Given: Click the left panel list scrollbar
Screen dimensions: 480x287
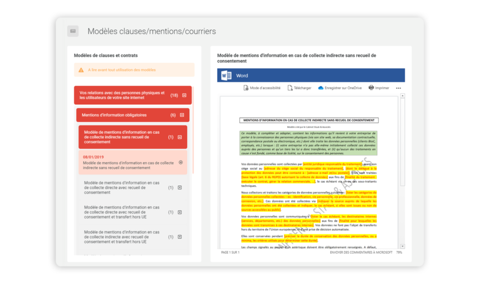Looking at the screenshot, I should 193,130.
